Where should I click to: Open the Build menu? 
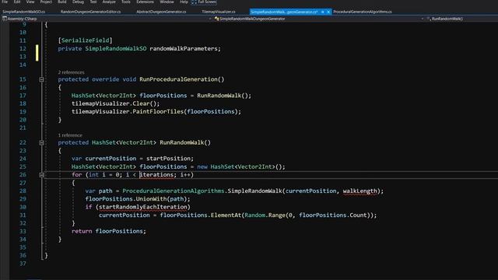(62, 2)
